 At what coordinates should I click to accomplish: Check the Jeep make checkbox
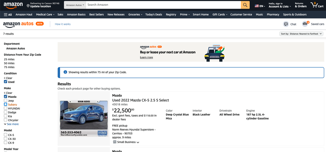(x=5, y=100)
